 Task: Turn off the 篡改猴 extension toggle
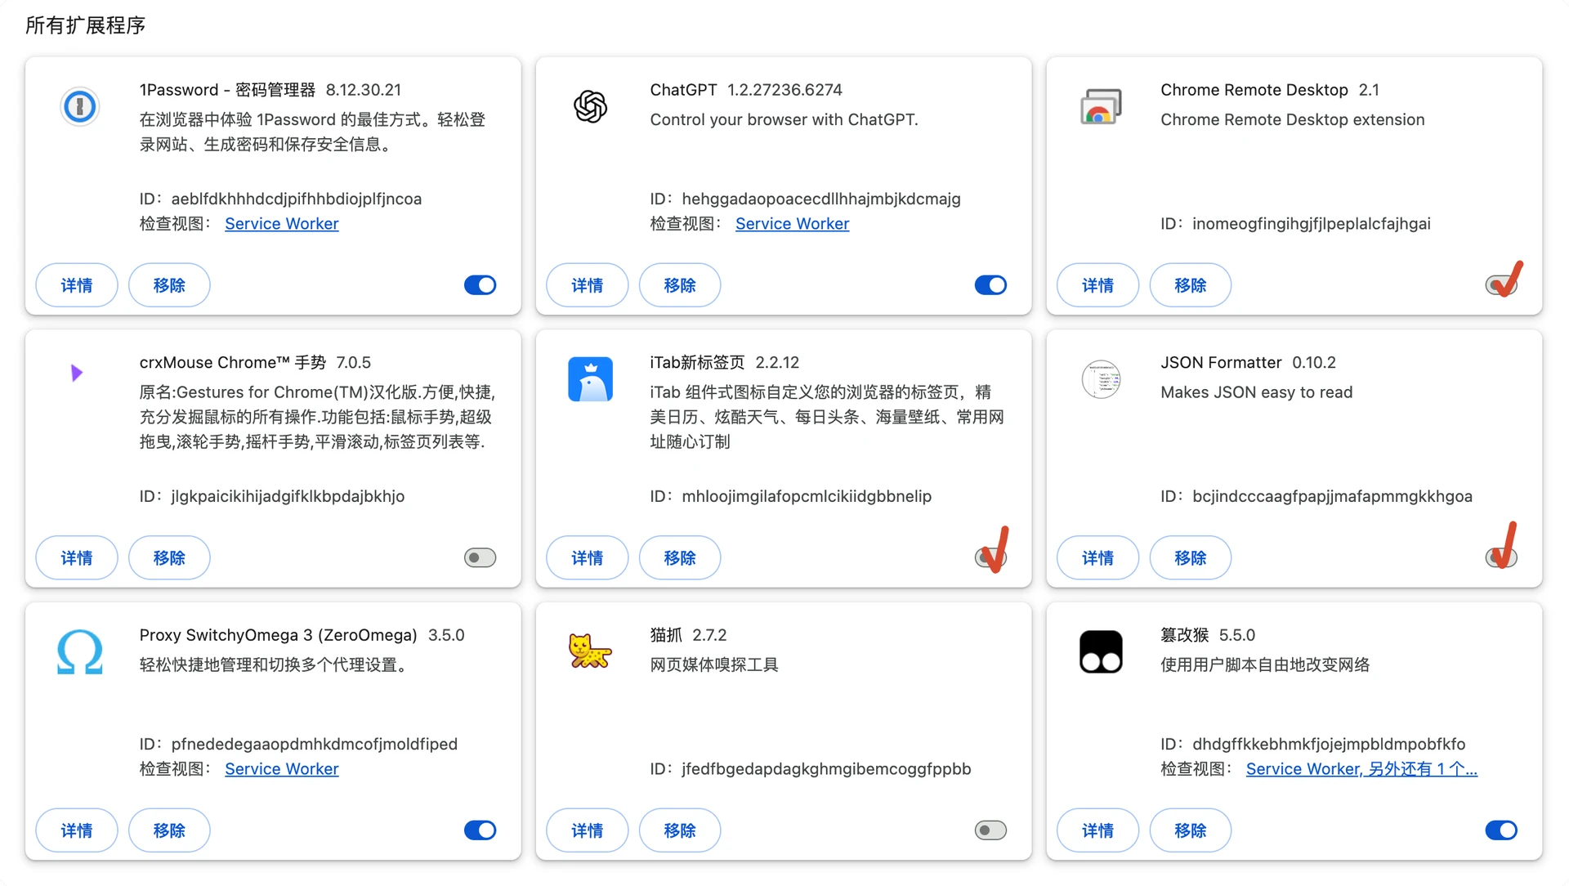coord(1501,830)
